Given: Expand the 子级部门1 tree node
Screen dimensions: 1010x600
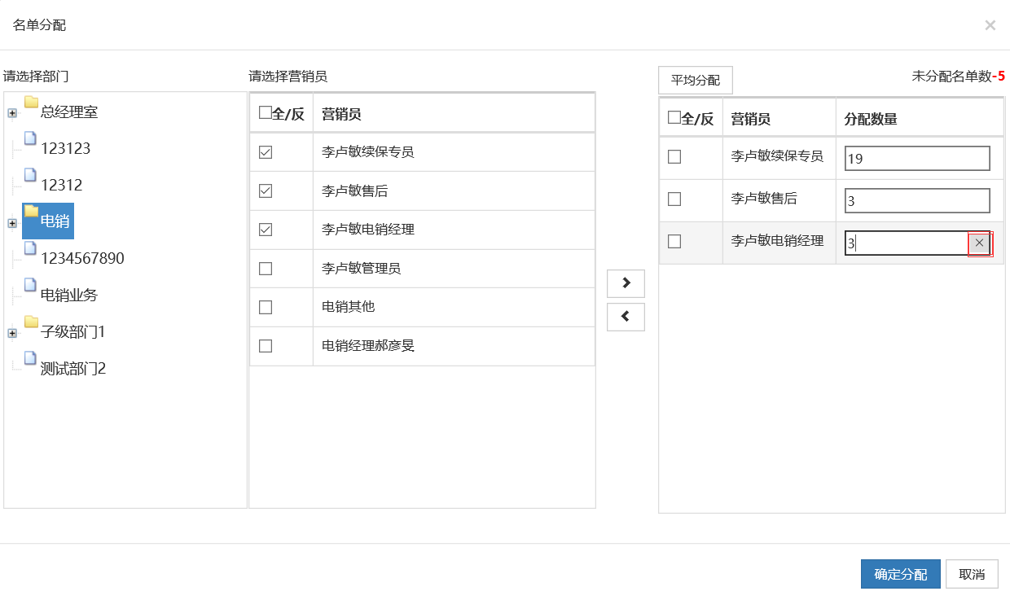Looking at the screenshot, I should pyautogui.click(x=12, y=333).
